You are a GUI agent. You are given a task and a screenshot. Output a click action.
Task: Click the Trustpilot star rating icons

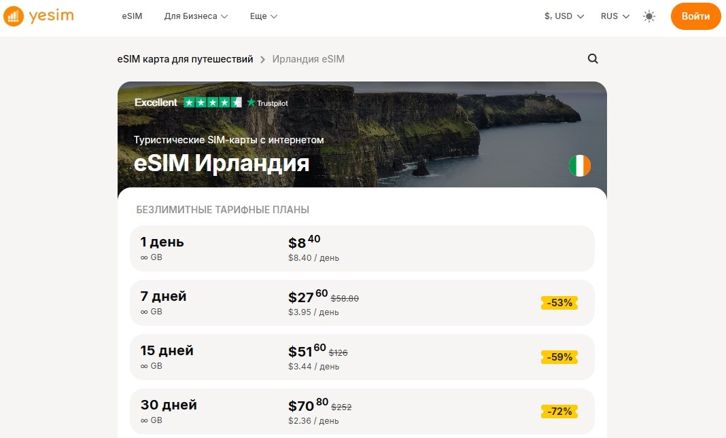(212, 102)
